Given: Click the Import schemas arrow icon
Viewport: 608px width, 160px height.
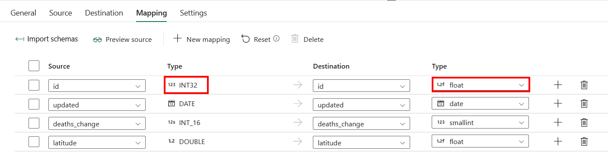Looking at the screenshot, I should pyautogui.click(x=19, y=39).
